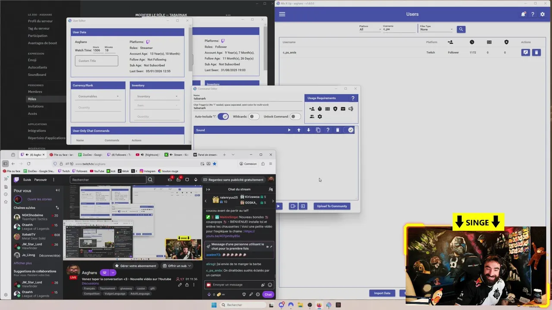Open Twitch chat settings gear

pyautogui.click(x=258, y=294)
